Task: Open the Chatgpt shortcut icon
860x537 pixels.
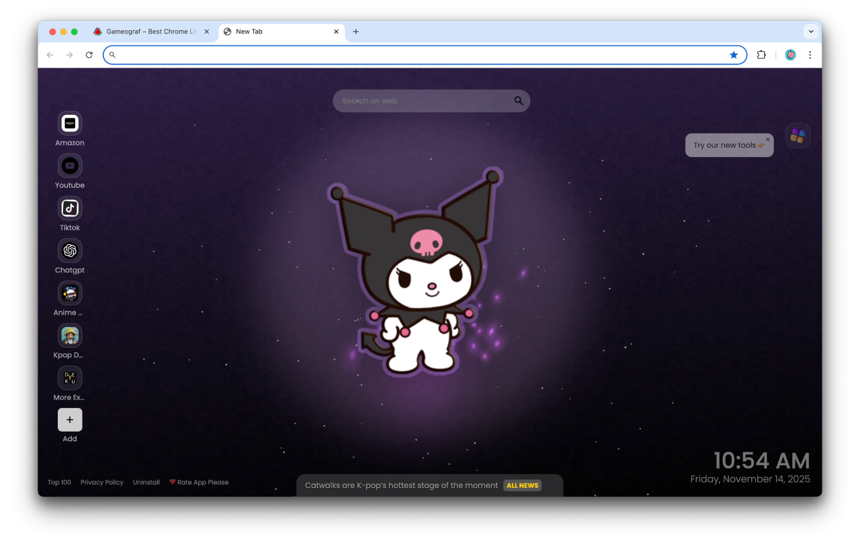Action: point(70,250)
